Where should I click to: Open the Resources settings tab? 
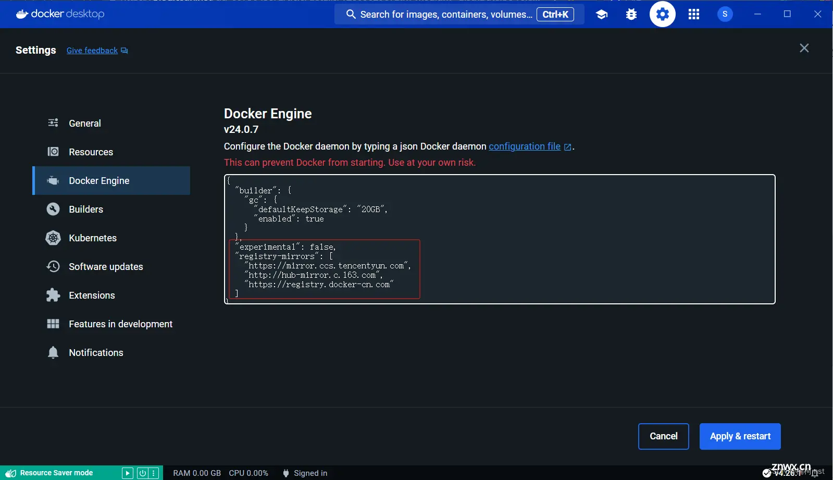pyautogui.click(x=111, y=152)
